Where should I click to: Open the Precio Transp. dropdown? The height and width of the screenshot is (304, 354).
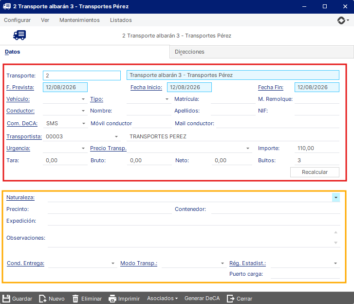tap(248, 149)
